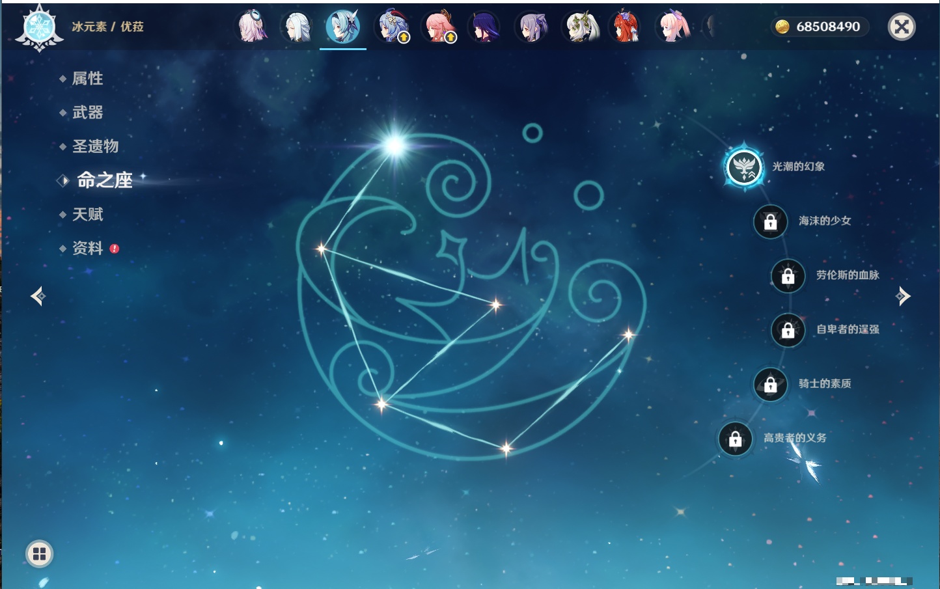Open the 天赋 talents menu
This screenshot has height=589, width=940.
(87, 214)
